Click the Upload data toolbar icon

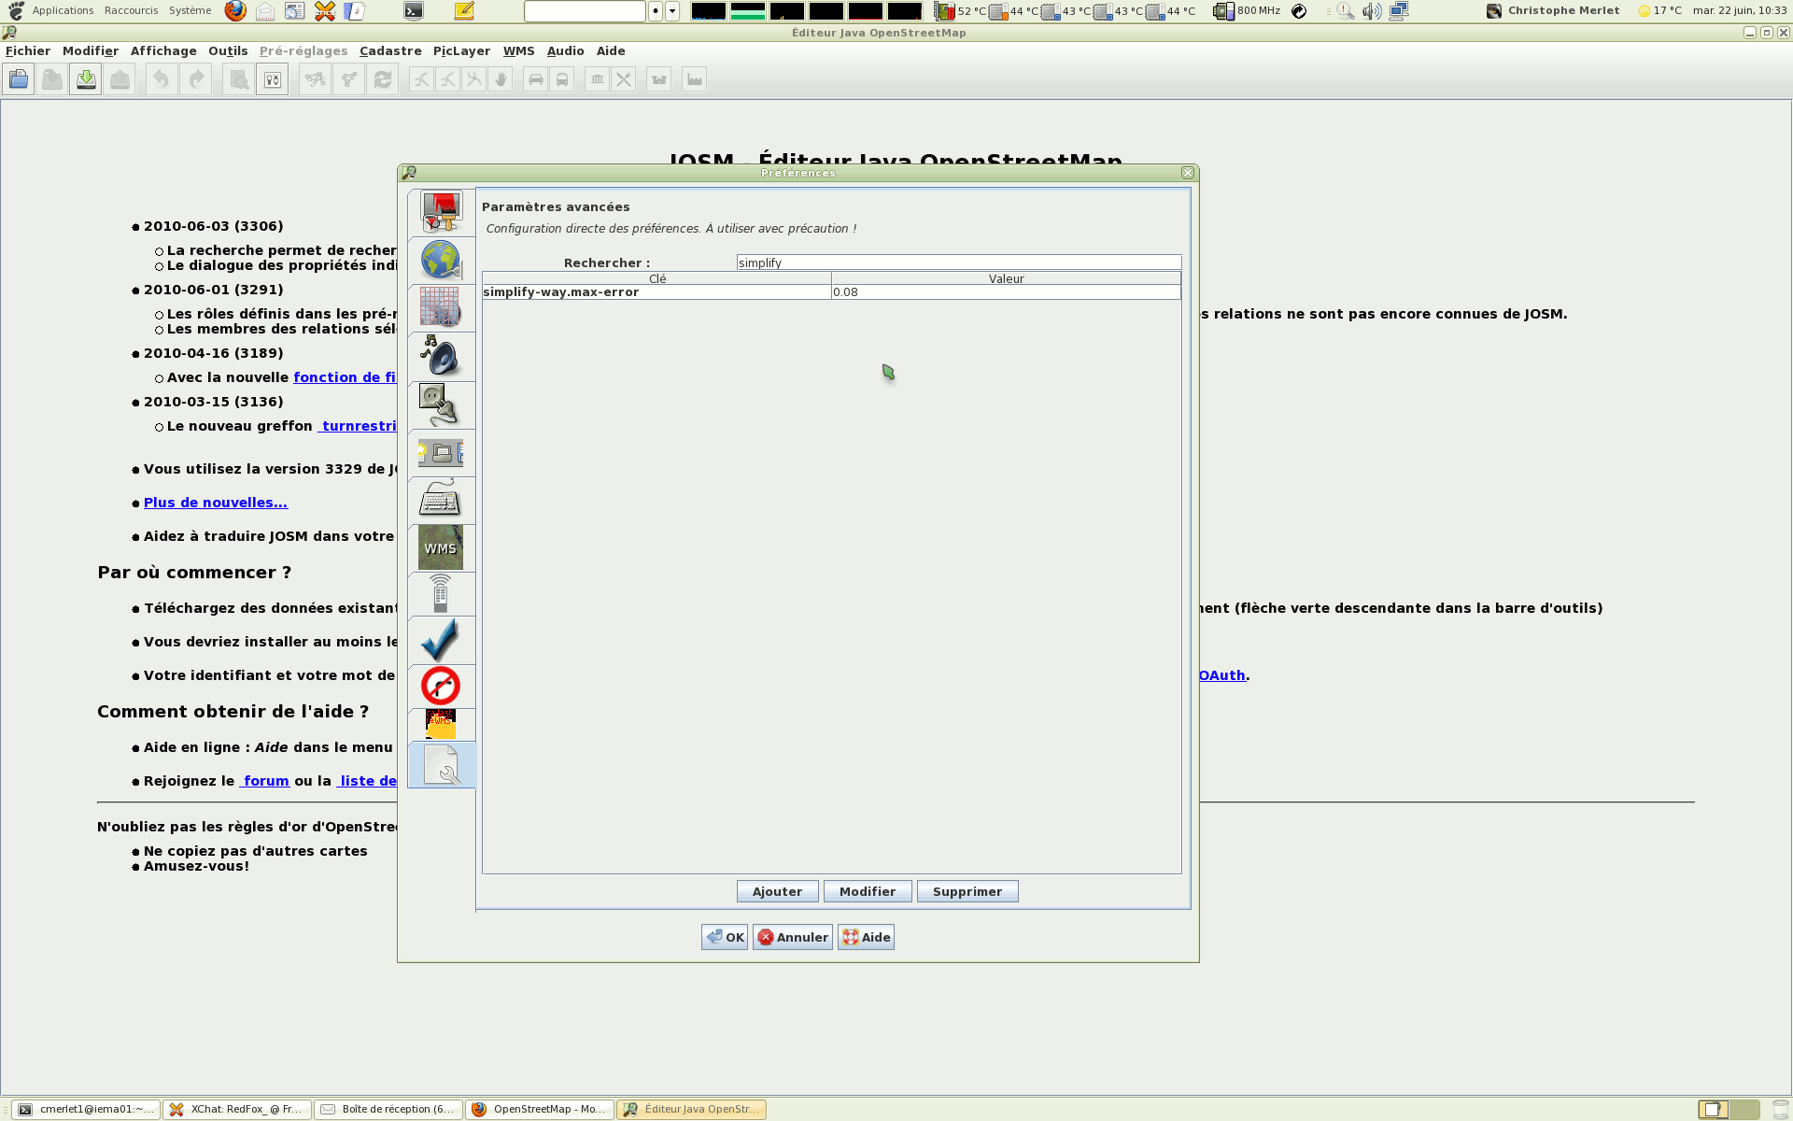point(120,79)
